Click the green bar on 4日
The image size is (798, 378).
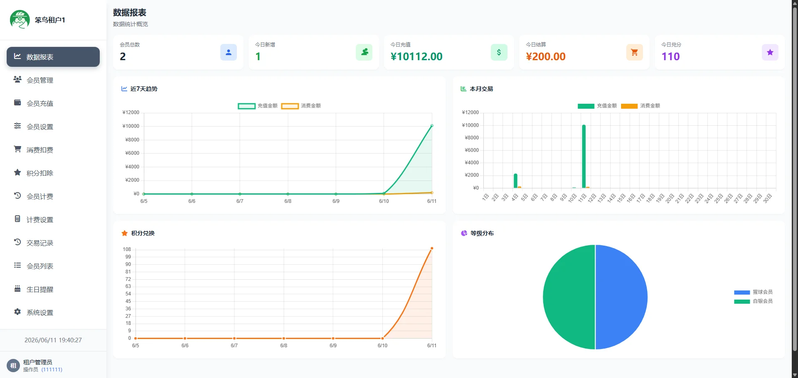pyautogui.click(x=515, y=181)
